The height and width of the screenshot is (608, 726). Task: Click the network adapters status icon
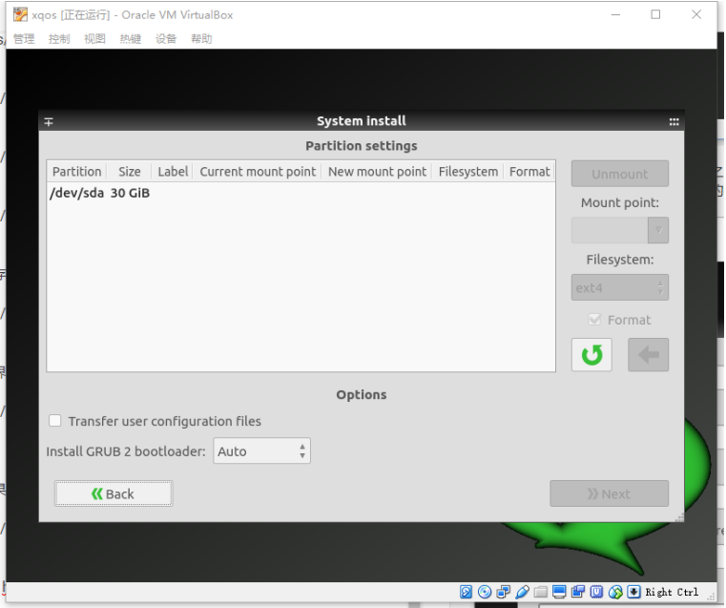coord(503,592)
